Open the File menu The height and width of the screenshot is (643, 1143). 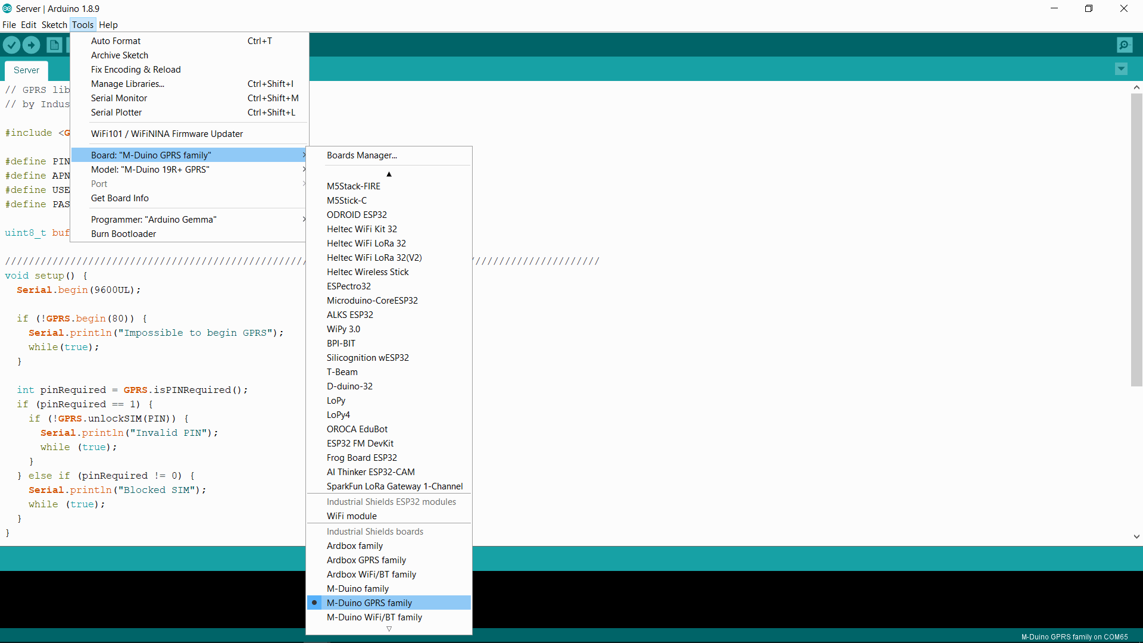click(x=9, y=24)
